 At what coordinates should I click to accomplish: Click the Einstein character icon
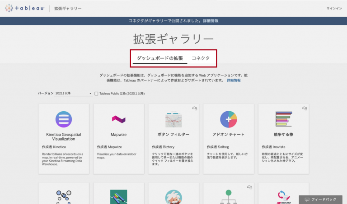(173, 197)
